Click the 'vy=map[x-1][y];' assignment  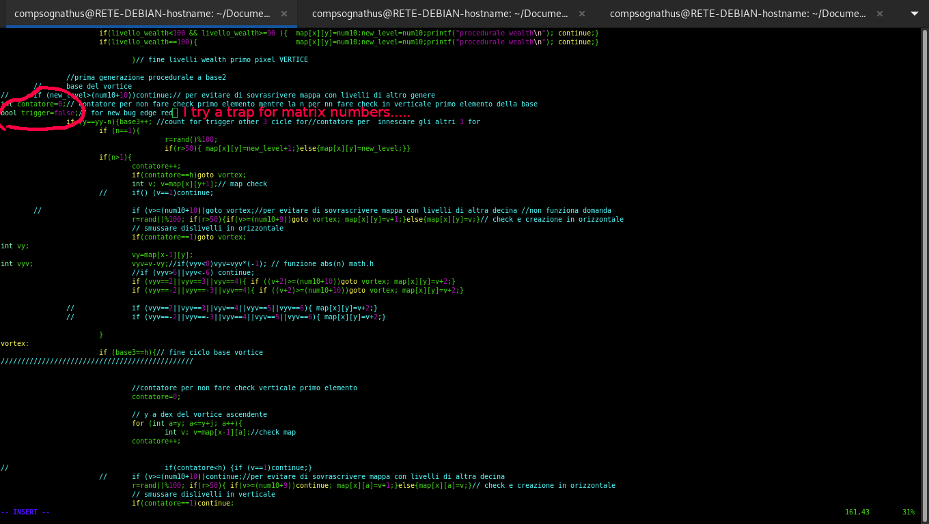click(x=163, y=255)
